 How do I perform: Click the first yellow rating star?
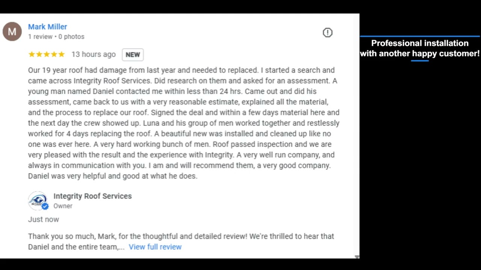[32, 54]
